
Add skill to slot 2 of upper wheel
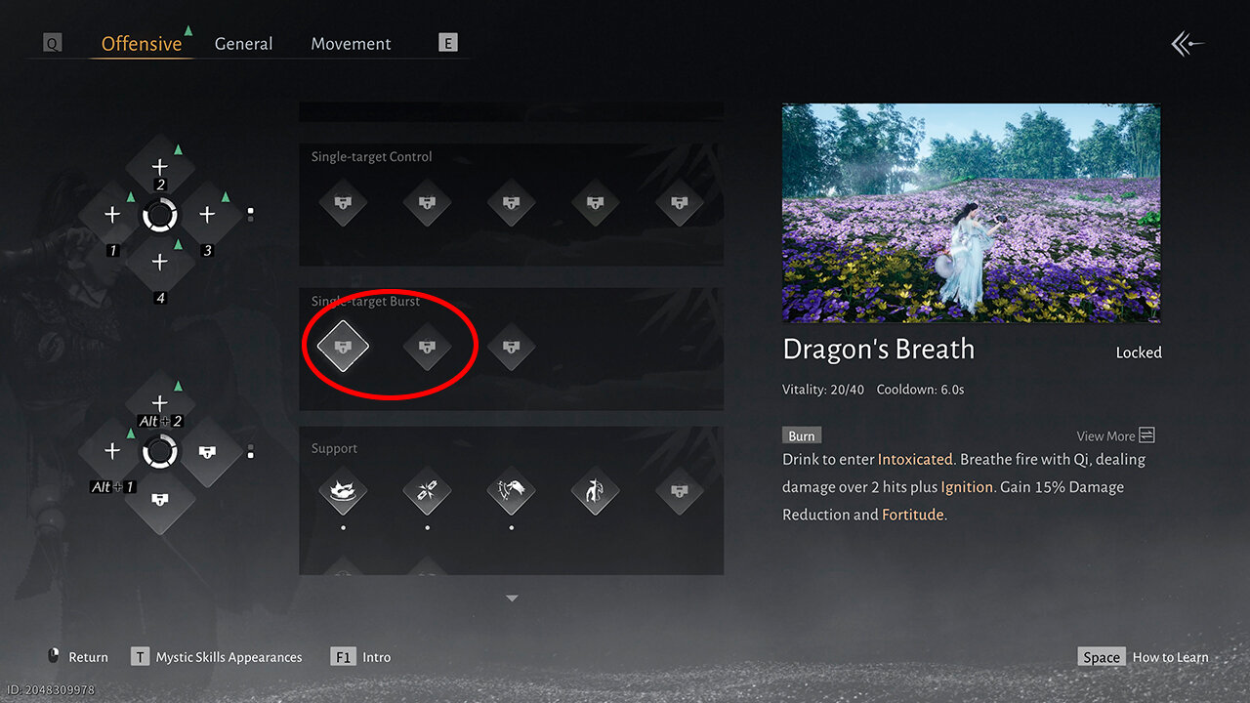[x=159, y=167]
